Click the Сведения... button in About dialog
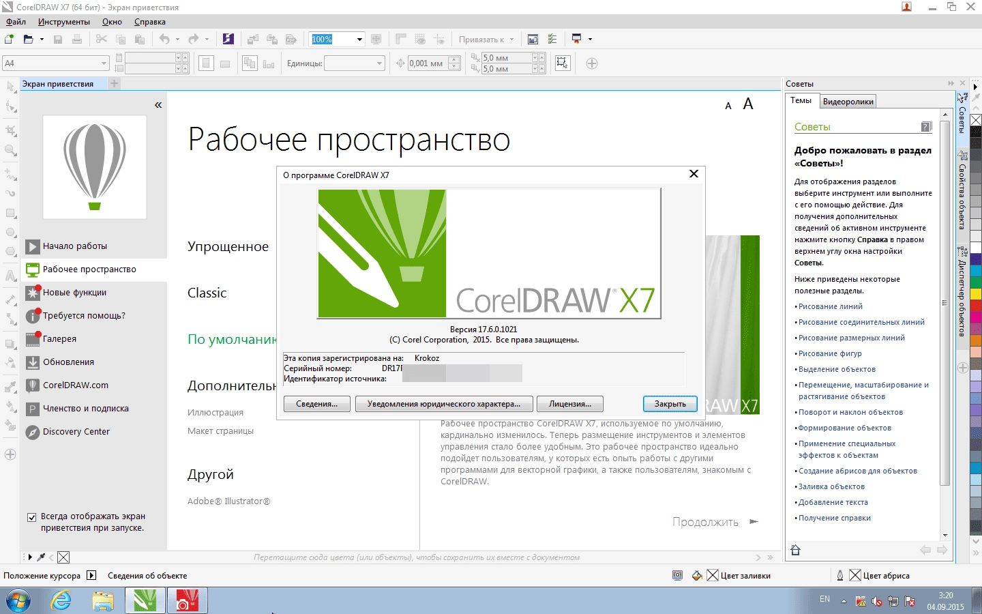This screenshot has height=614, width=982. pyautogui.click(x=317, y=404)
